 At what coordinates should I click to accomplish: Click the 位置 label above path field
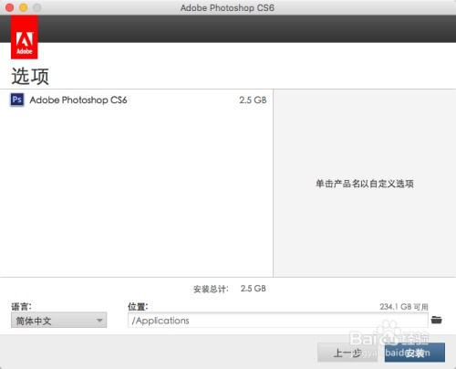(x=138, y=306)
